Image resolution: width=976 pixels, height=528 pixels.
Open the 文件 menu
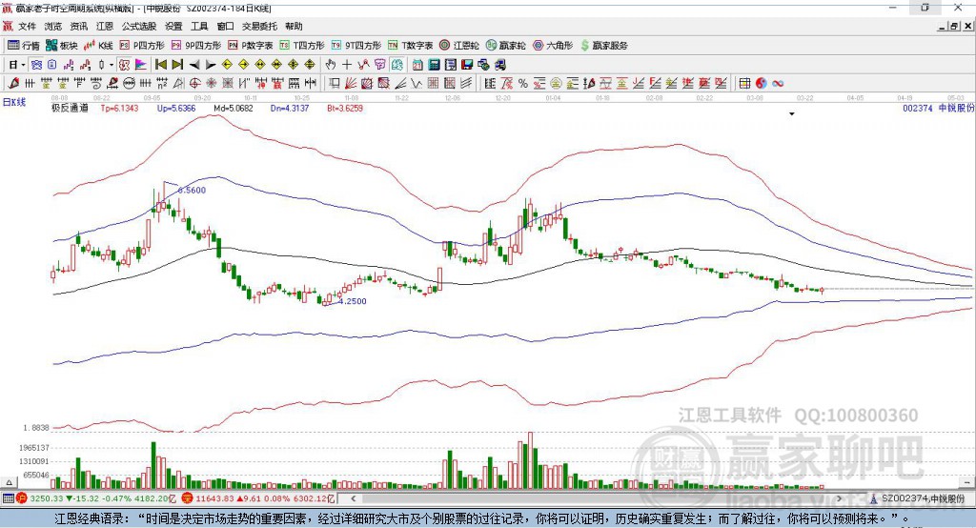(x=27, y=26)
